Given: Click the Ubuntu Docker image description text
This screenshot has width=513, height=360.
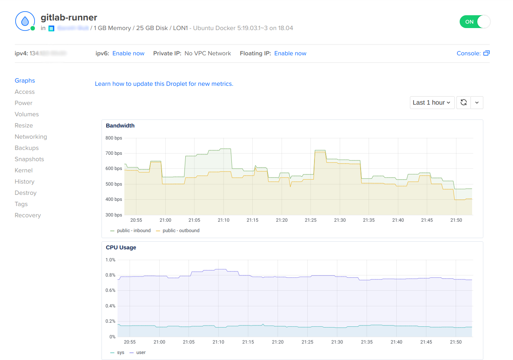Looking at the screenshot, I should (x=244, y=28).
